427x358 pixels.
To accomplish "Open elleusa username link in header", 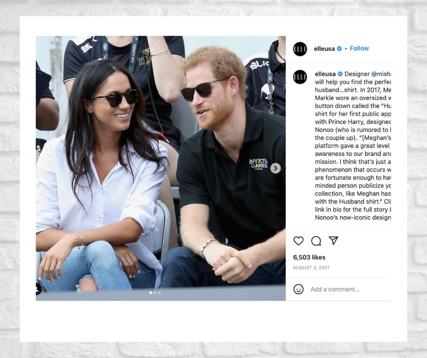I will click(324, 49).
